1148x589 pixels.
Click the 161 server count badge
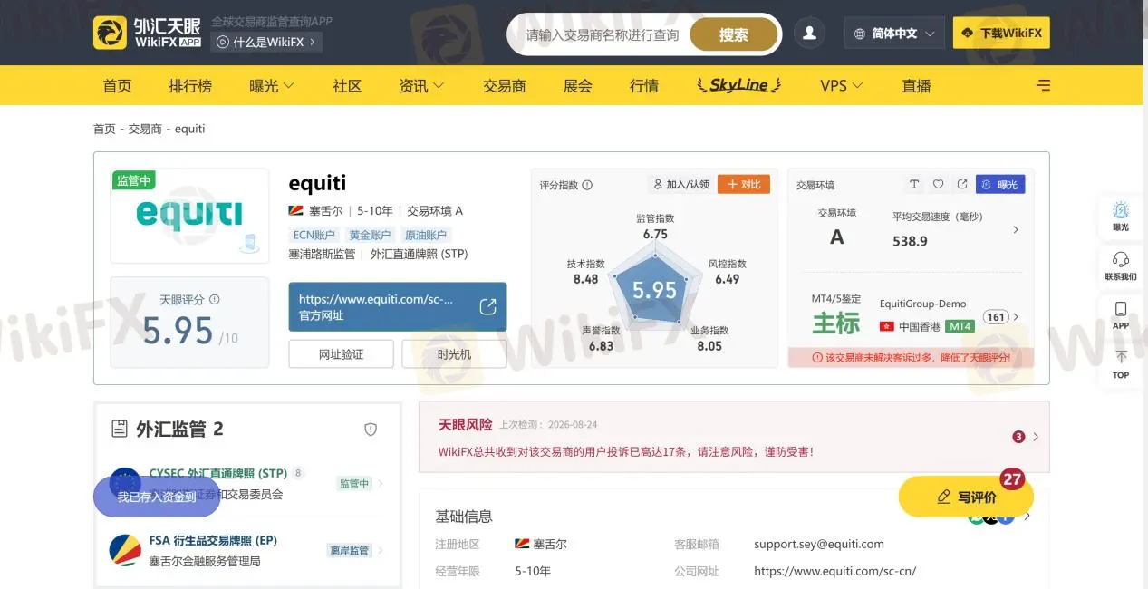point(996,317)
